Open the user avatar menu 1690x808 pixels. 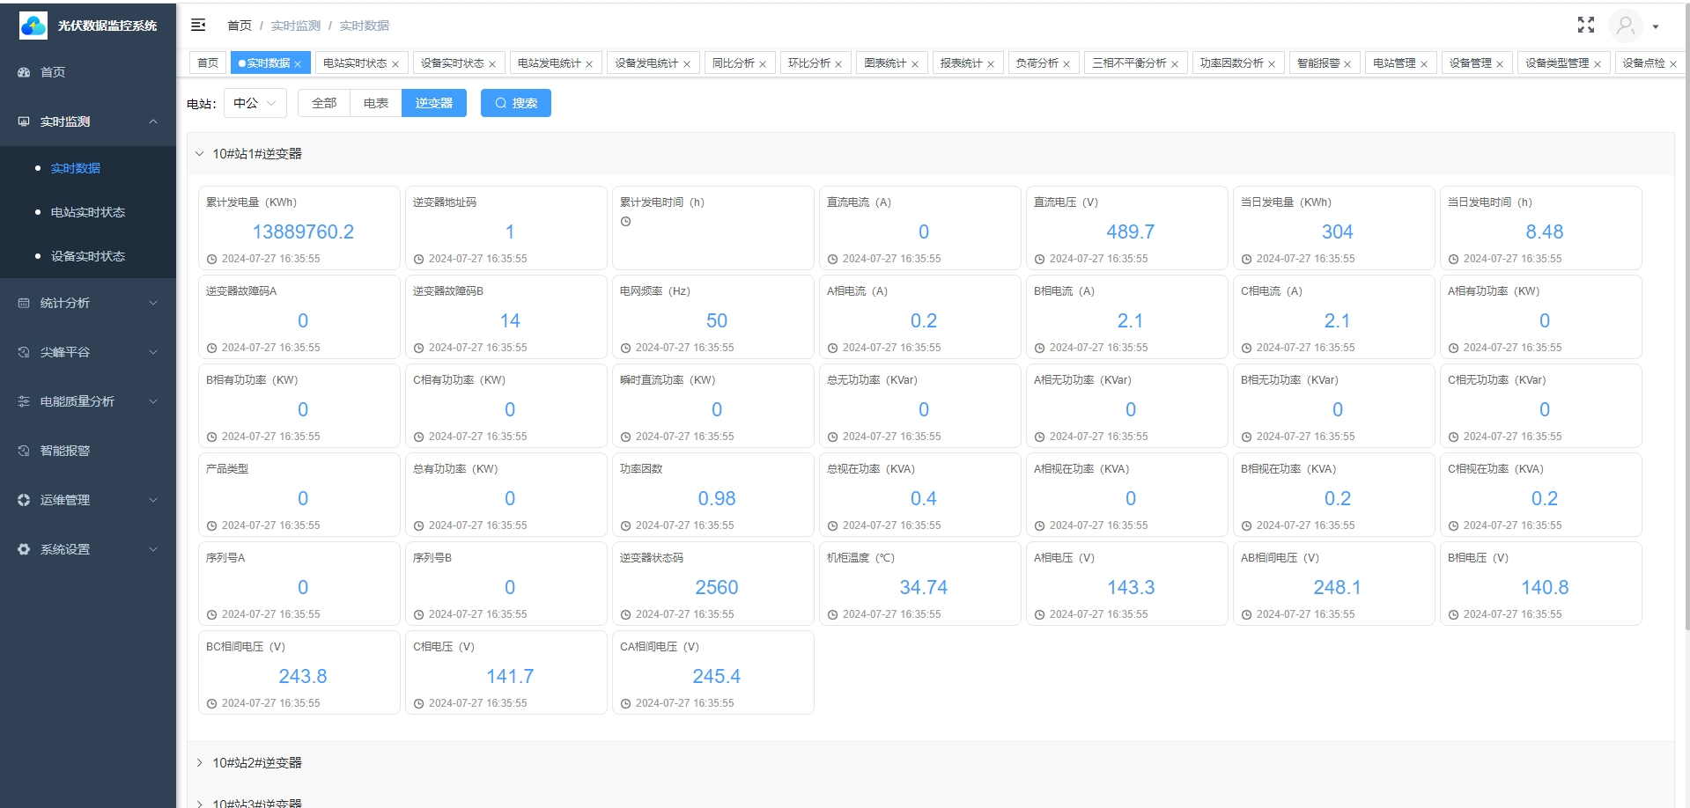[1625, 26]
